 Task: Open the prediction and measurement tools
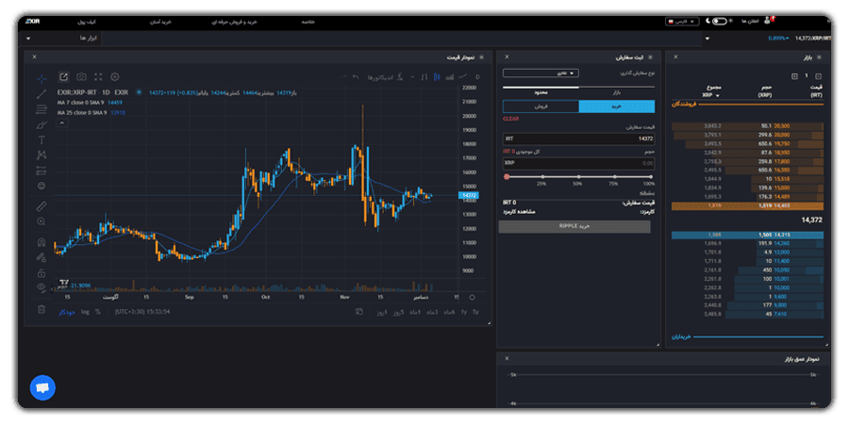click(42, 171)
